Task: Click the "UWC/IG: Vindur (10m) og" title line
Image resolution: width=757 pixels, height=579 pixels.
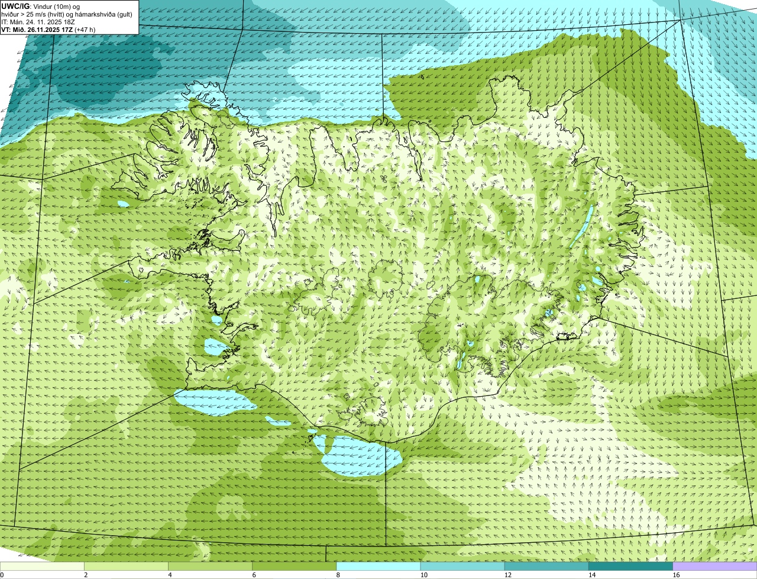Action: click(40, 6)
